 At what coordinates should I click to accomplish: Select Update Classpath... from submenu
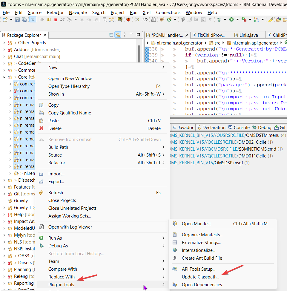pyautogui.click(x=200, y=277)
